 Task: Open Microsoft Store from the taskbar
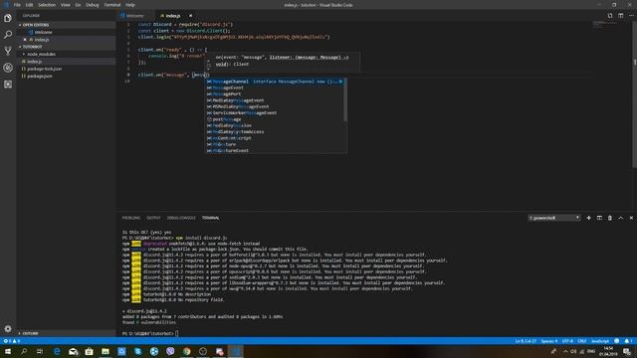click(89, 351)
